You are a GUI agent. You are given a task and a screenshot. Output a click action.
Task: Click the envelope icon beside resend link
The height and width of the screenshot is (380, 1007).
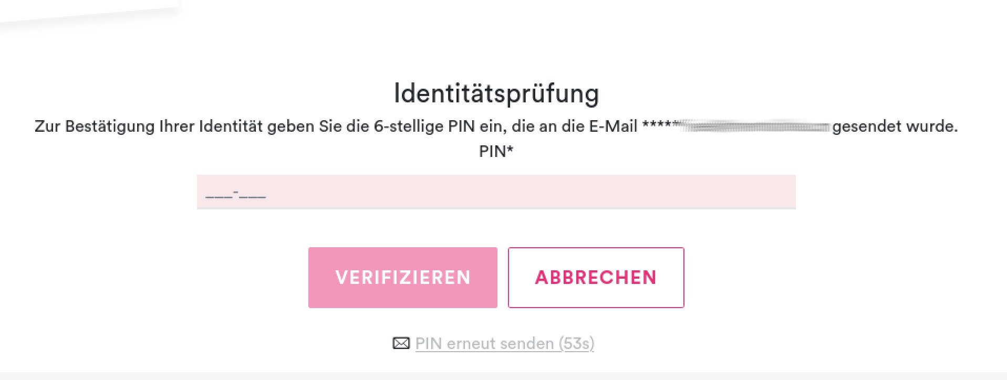[x=401, y=343]
